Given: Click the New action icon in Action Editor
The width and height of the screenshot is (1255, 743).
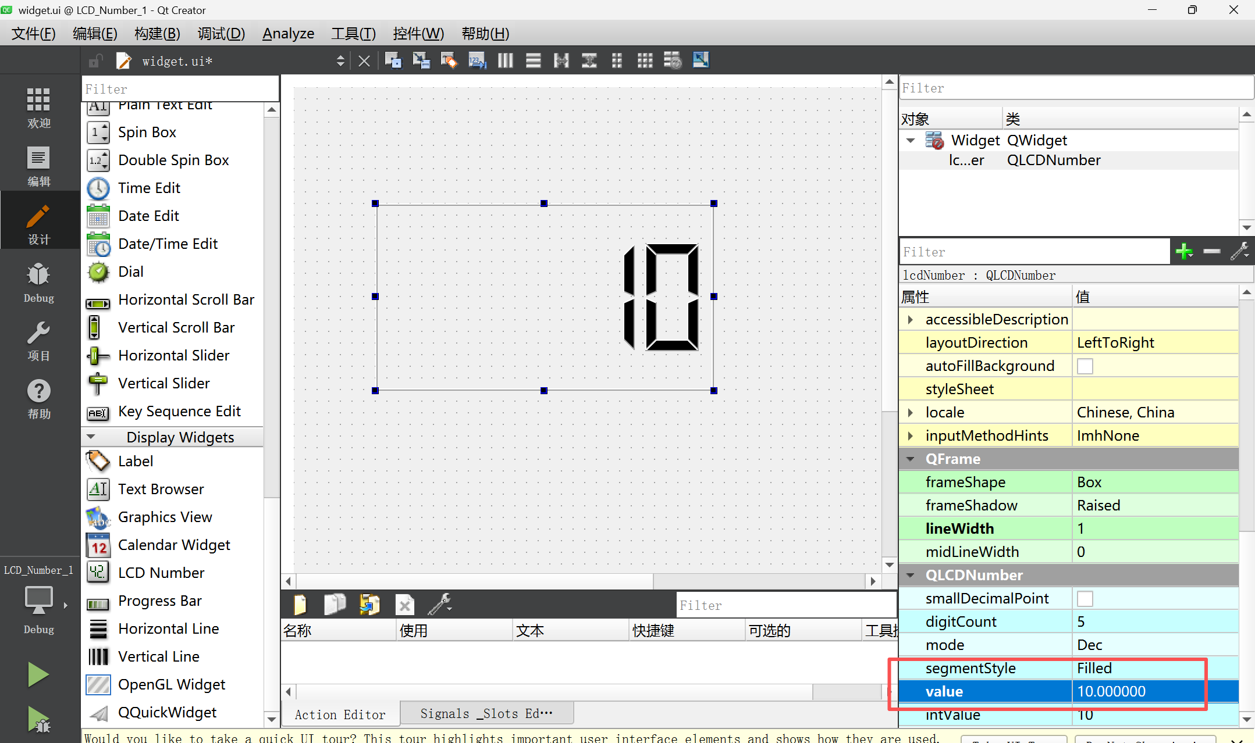Looking at the screenshot, I should click(x=300, y=605).
